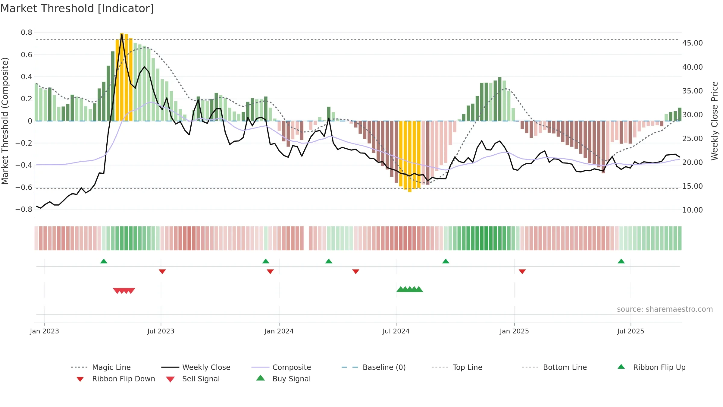The height and width of the screenshot is (407, 723).
Task: Click the ribbon flip down marker at Jul 2023
Action: click(162, 272)
